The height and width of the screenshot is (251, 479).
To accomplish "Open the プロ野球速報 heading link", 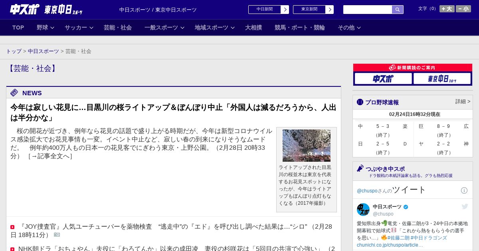I will pyautogui.click(x=382, y=102).
